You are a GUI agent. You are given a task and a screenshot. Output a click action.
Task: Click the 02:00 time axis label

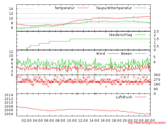pos(27,121)
